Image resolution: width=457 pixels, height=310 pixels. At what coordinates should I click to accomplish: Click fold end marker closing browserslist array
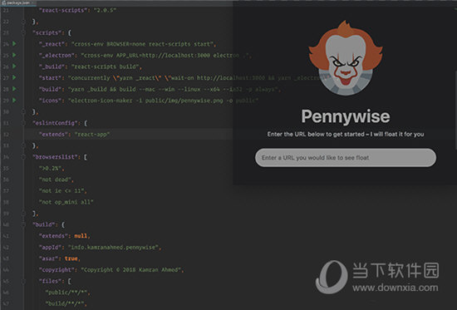click(x=23, y=214)
